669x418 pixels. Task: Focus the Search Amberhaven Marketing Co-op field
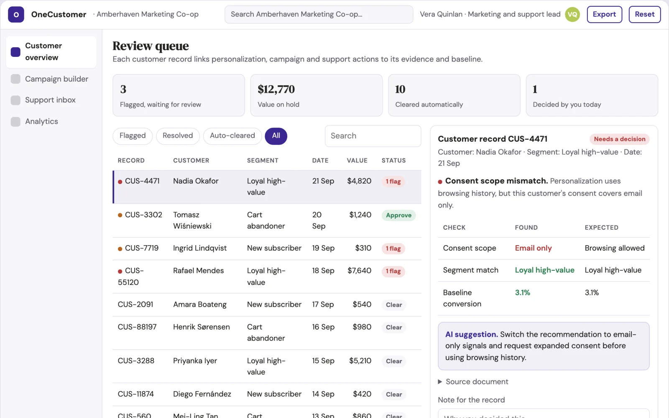click(x=319, y=15)
